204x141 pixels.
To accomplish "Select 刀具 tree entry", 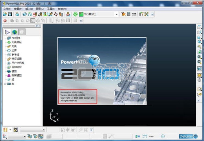I will pyautogui.click(x=14, y=46).
